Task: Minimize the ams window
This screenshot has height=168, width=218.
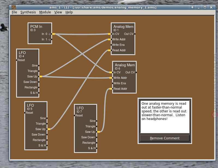Action: click(x=199, y=7)
